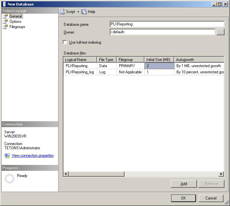Click the horizontal scrollbar right arrow

(221, 174)
